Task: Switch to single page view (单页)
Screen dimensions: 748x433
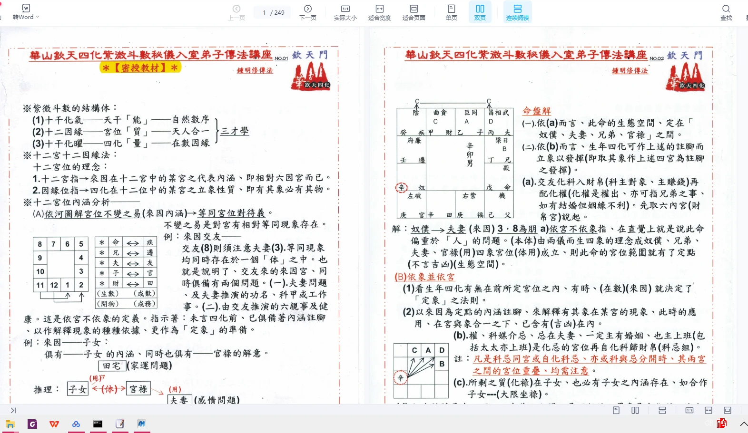Action: pos(451,12)
